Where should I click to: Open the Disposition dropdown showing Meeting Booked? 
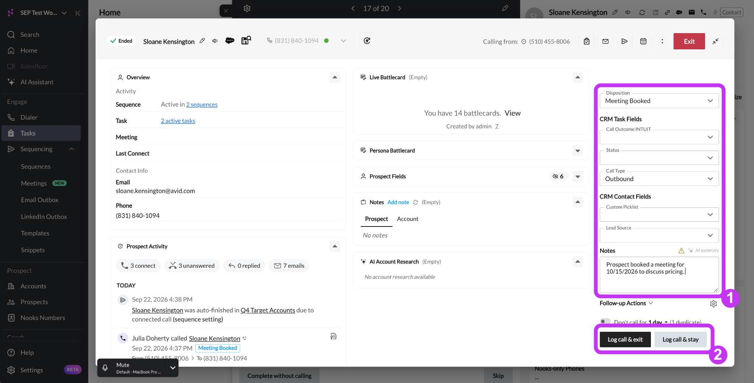(659, 101)
